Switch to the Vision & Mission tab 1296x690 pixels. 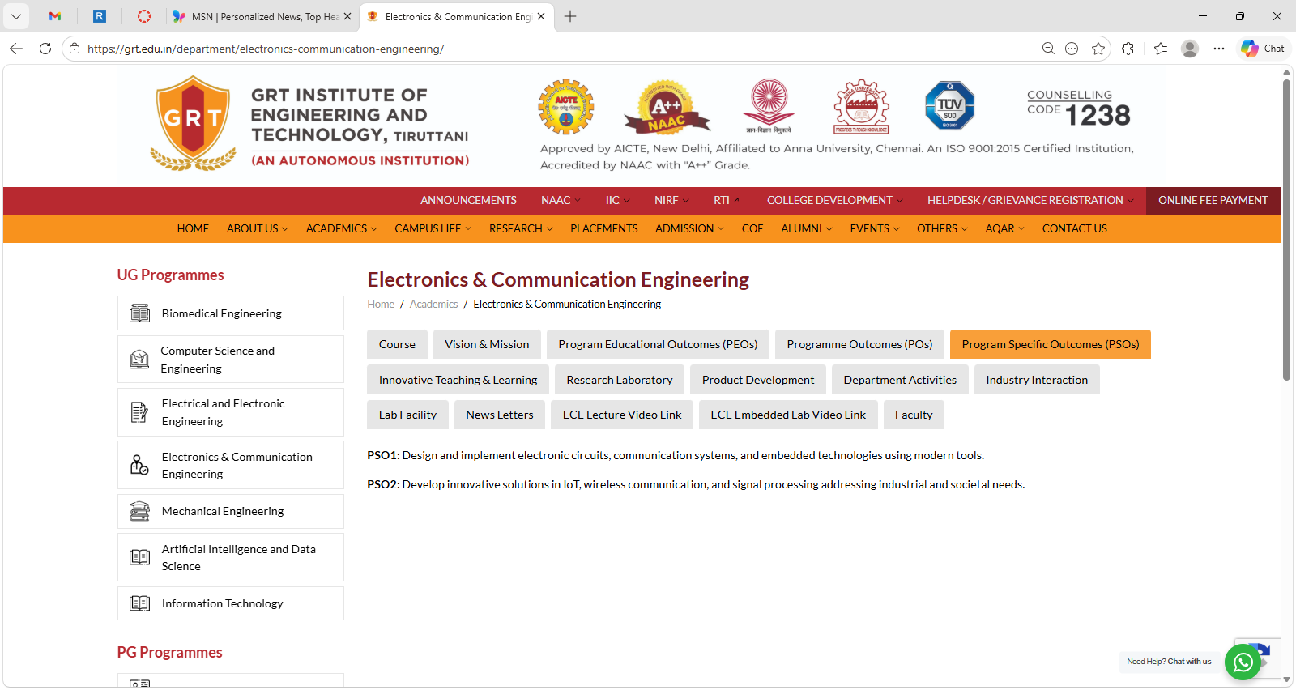[487, 344]
